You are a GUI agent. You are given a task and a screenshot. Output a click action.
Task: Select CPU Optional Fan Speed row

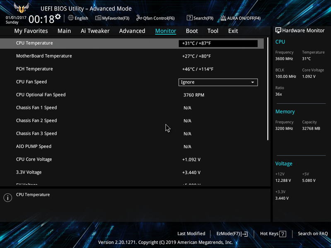132,95
